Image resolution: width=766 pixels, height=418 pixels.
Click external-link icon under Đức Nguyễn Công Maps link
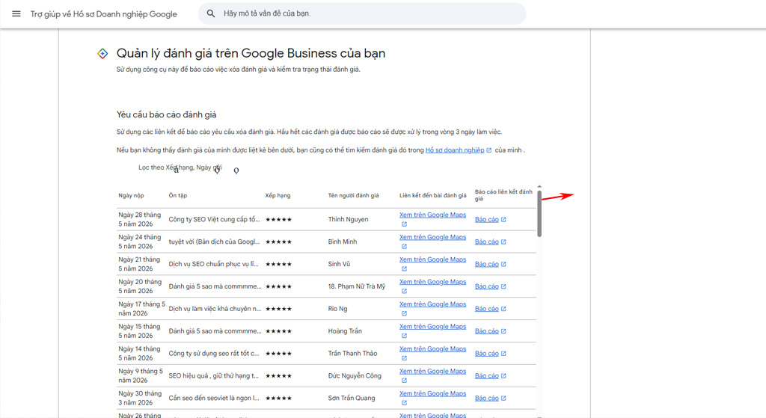point(404,381)
